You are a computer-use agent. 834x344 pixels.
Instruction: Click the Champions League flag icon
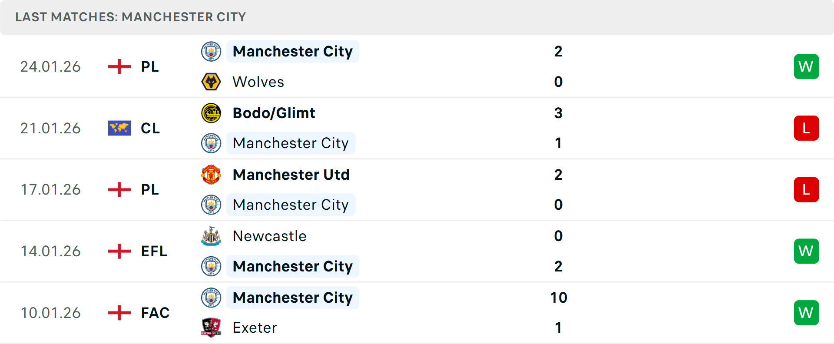[119, 128]
